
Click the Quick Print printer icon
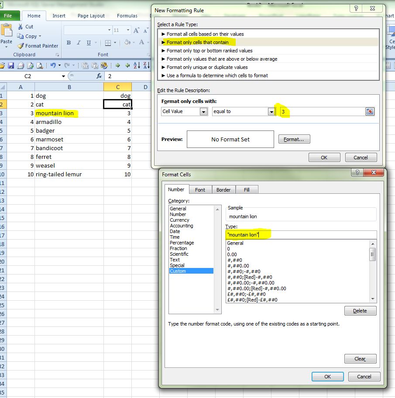[x=21, y=66]
